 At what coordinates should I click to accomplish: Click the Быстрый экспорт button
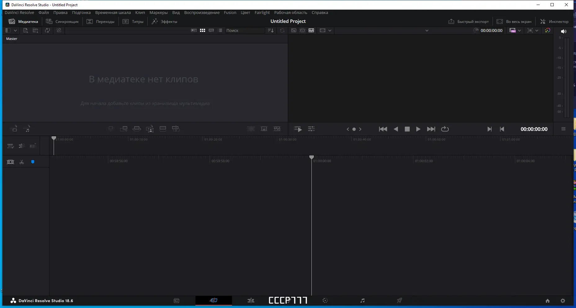[x=469, y=22]
